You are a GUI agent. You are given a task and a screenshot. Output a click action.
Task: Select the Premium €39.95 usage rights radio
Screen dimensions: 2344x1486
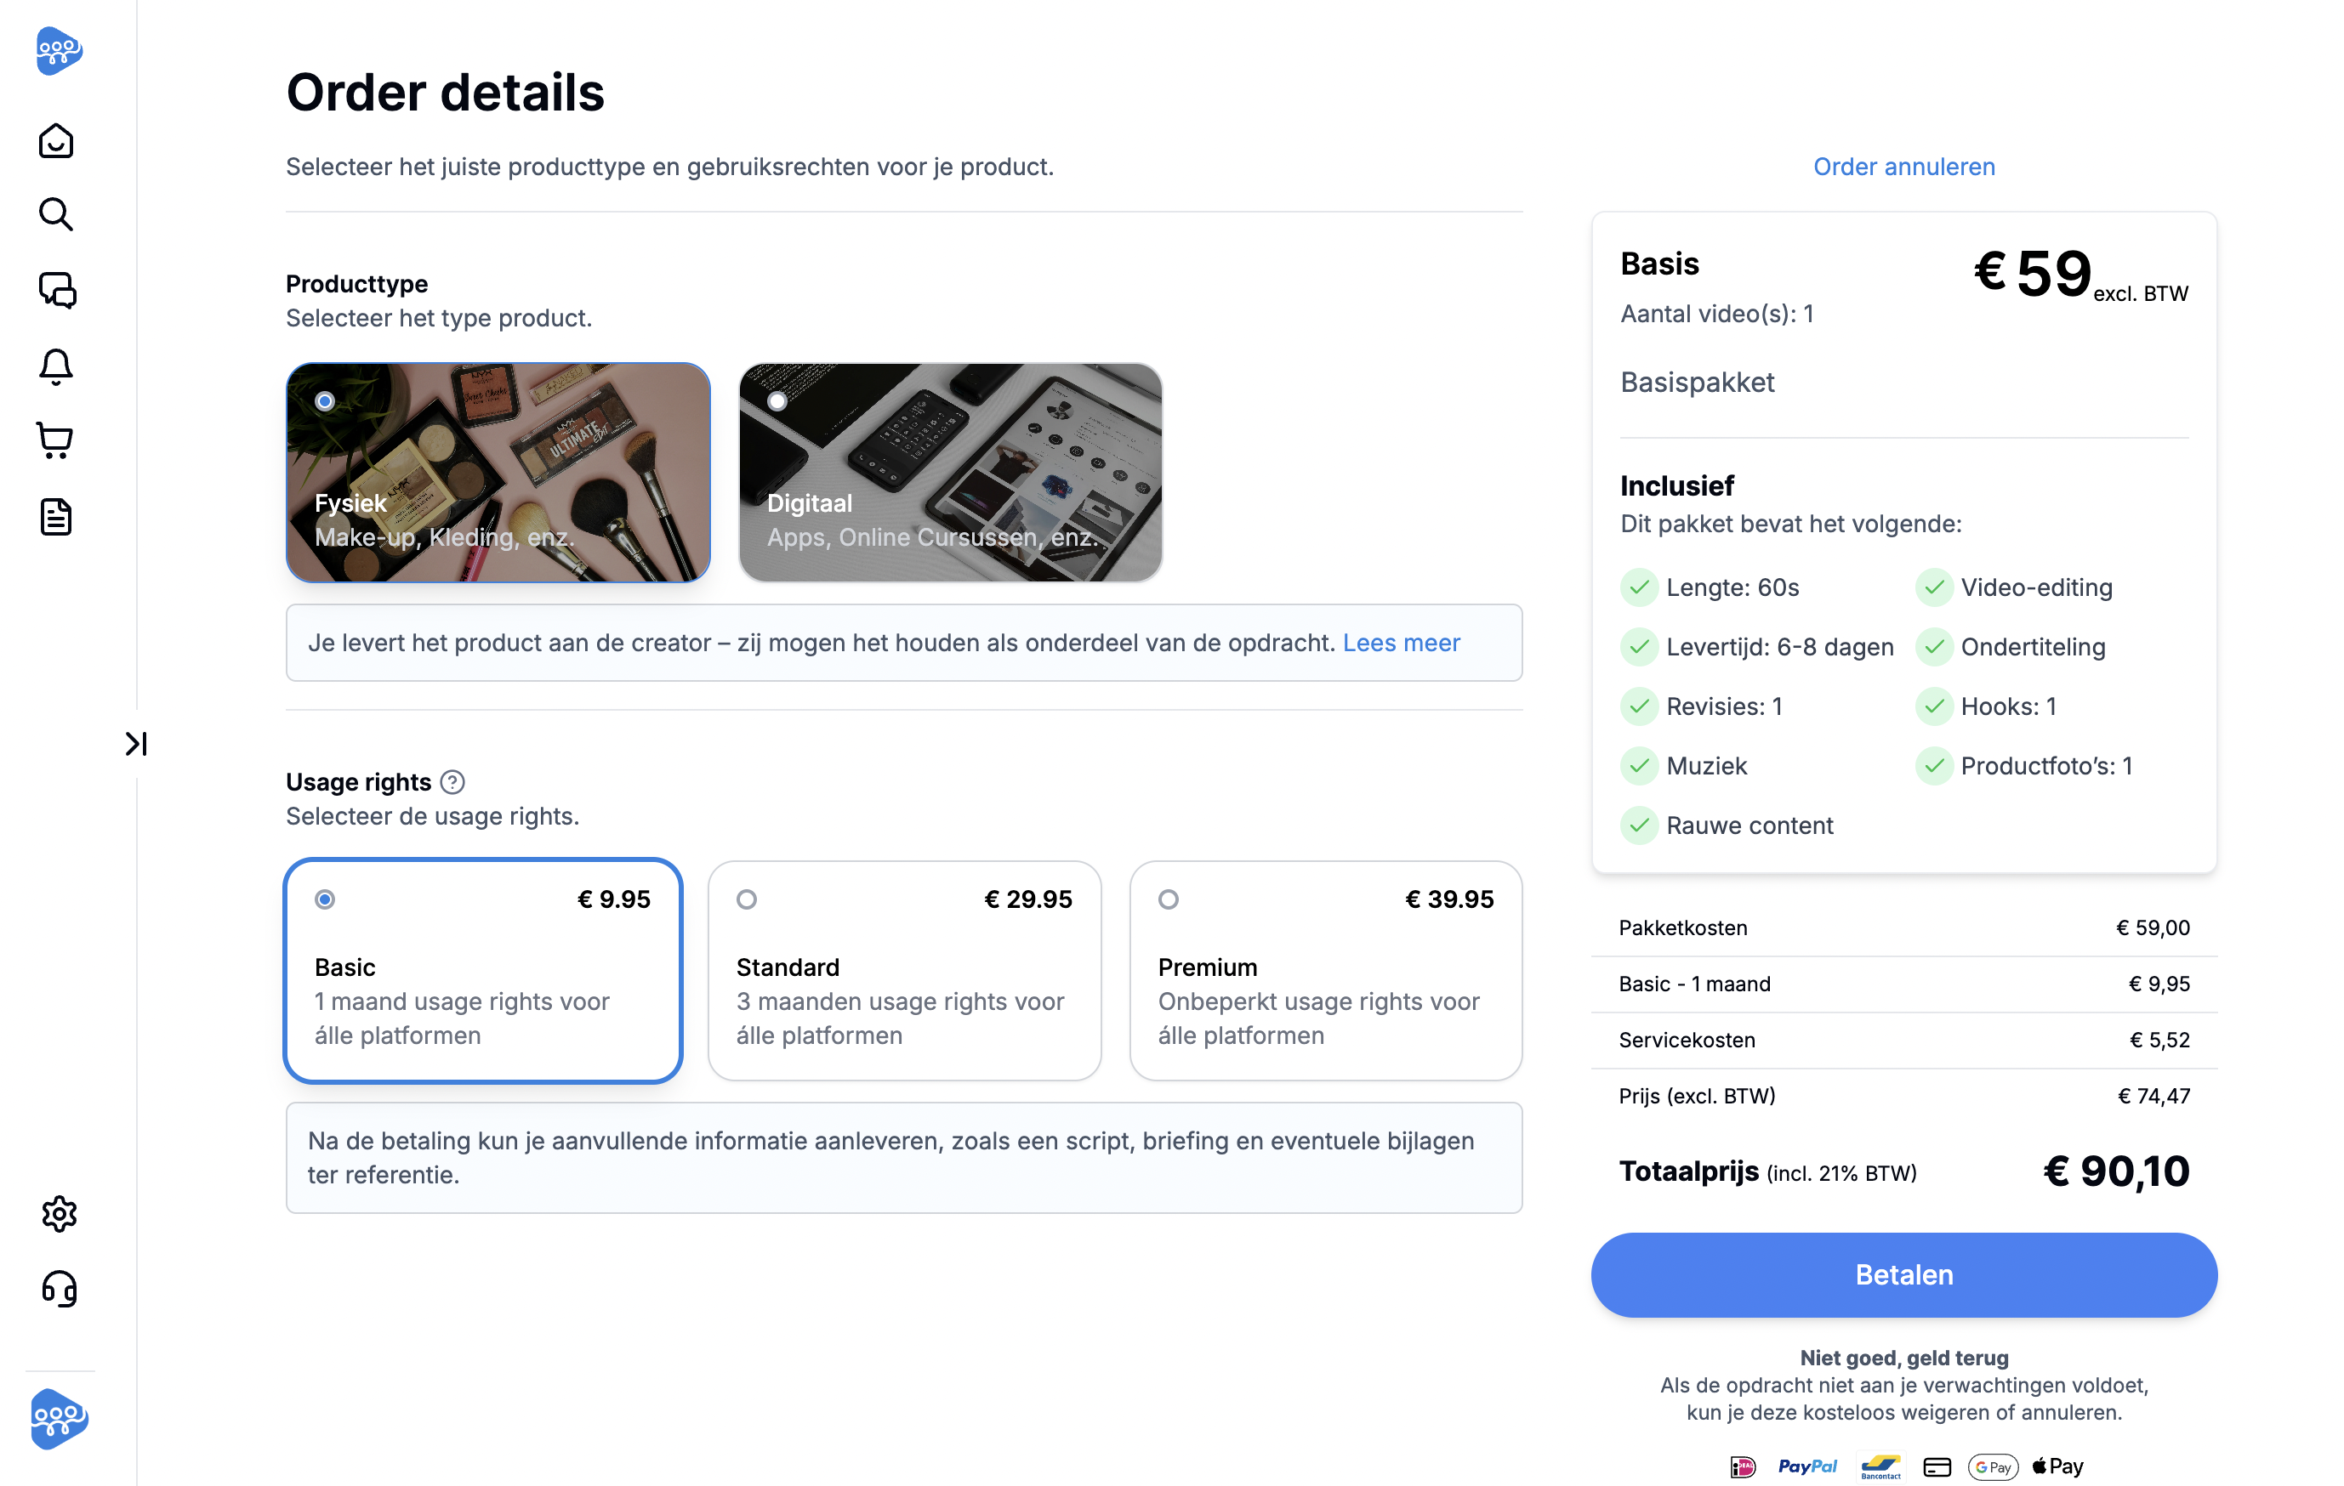click(1168, 899)
